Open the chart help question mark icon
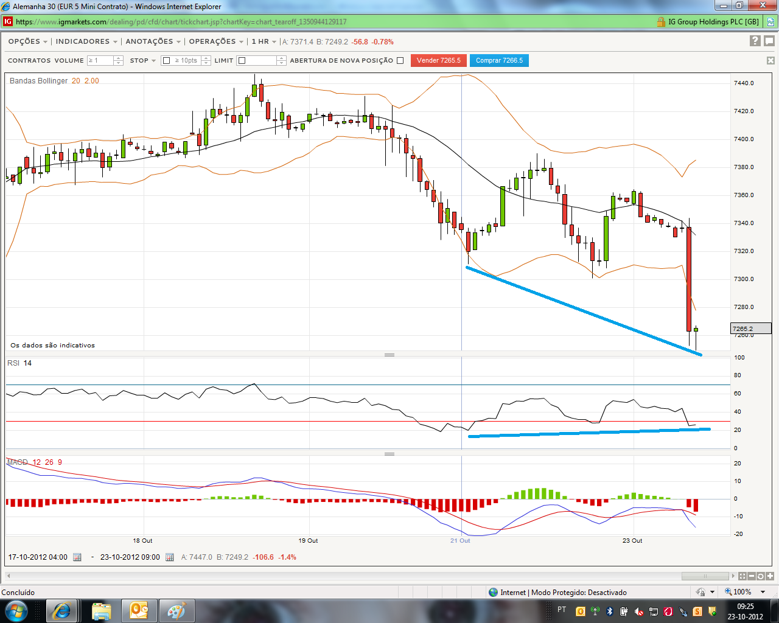The height and width of the screenshot is (623, 779). (755, 41)
